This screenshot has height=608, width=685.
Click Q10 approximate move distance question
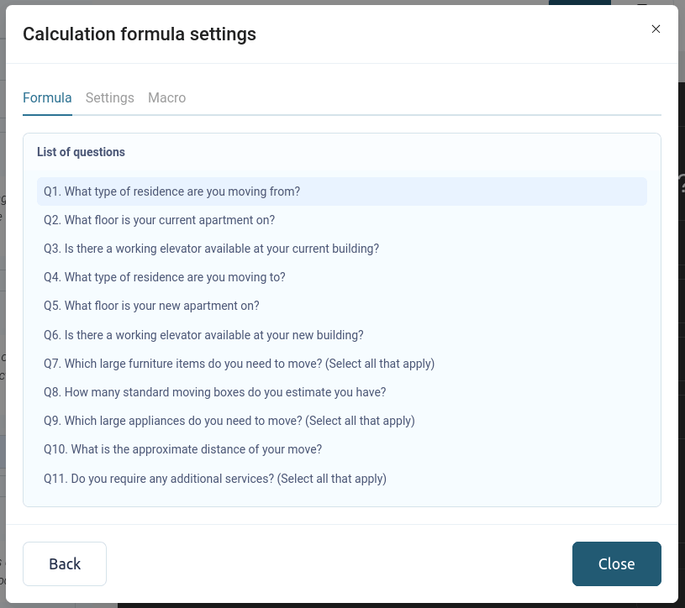click(183, 449)
